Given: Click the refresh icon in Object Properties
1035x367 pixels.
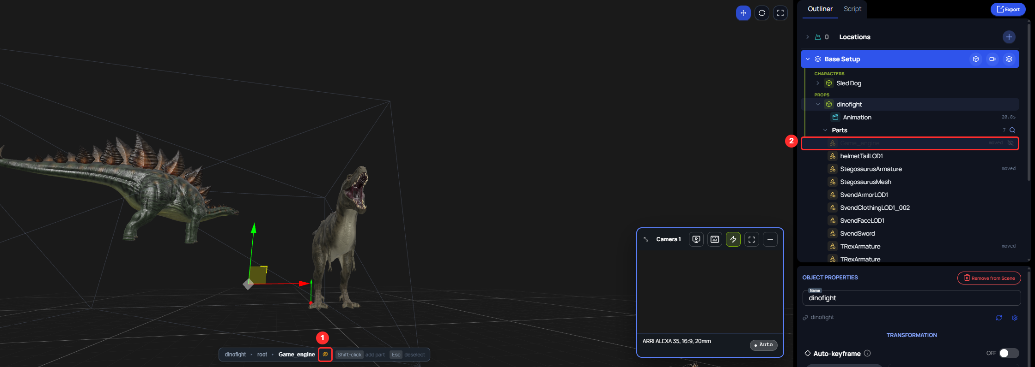Looking at the screenshot, I should (x=999, y=318).
